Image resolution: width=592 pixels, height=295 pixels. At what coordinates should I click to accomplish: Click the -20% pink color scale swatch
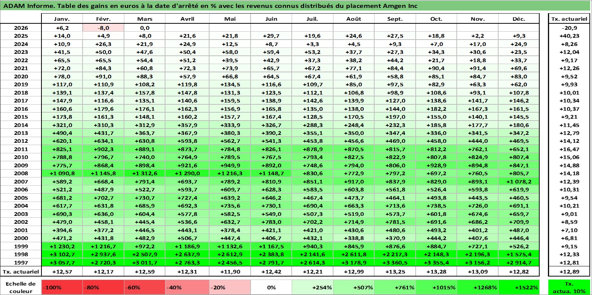click(x=230, y=287)
